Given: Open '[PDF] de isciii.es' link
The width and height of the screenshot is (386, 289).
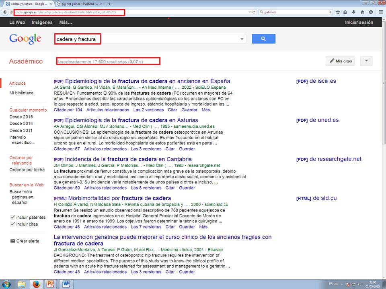Looking at the screenshot, I should pos(316,81).
